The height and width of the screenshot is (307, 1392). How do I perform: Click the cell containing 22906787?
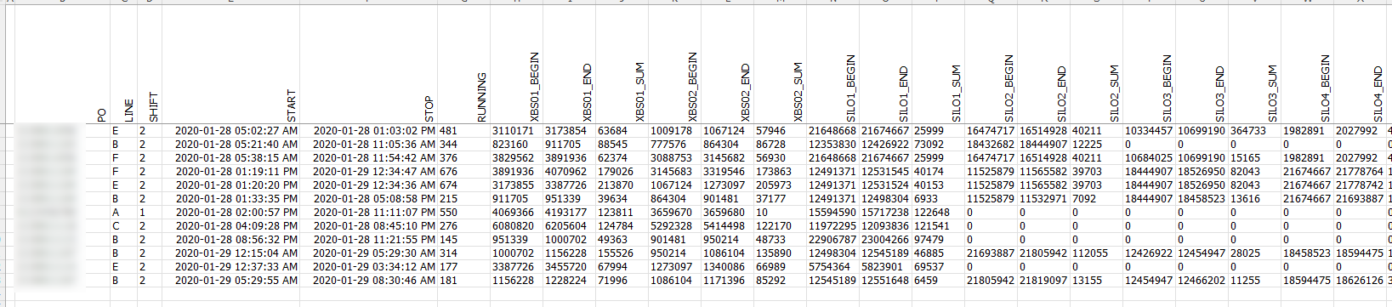click(833, 240)
